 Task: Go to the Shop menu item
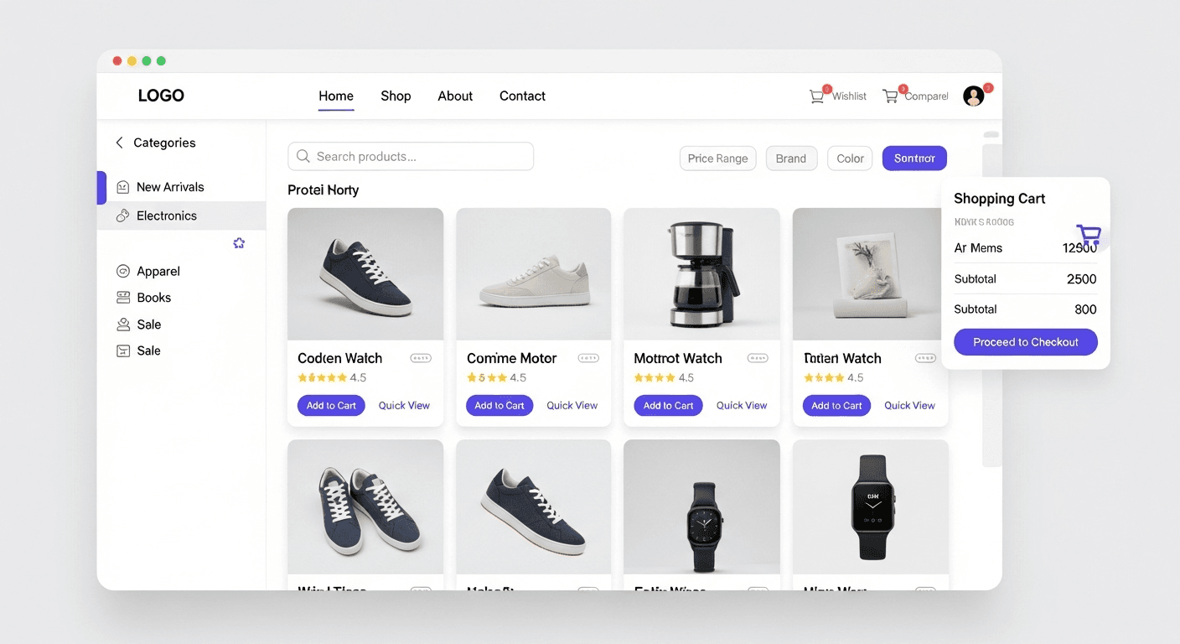coord(396,96)
